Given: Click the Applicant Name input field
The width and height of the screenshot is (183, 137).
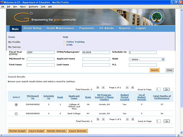Looking at the screenshot, I should (96, 59).
